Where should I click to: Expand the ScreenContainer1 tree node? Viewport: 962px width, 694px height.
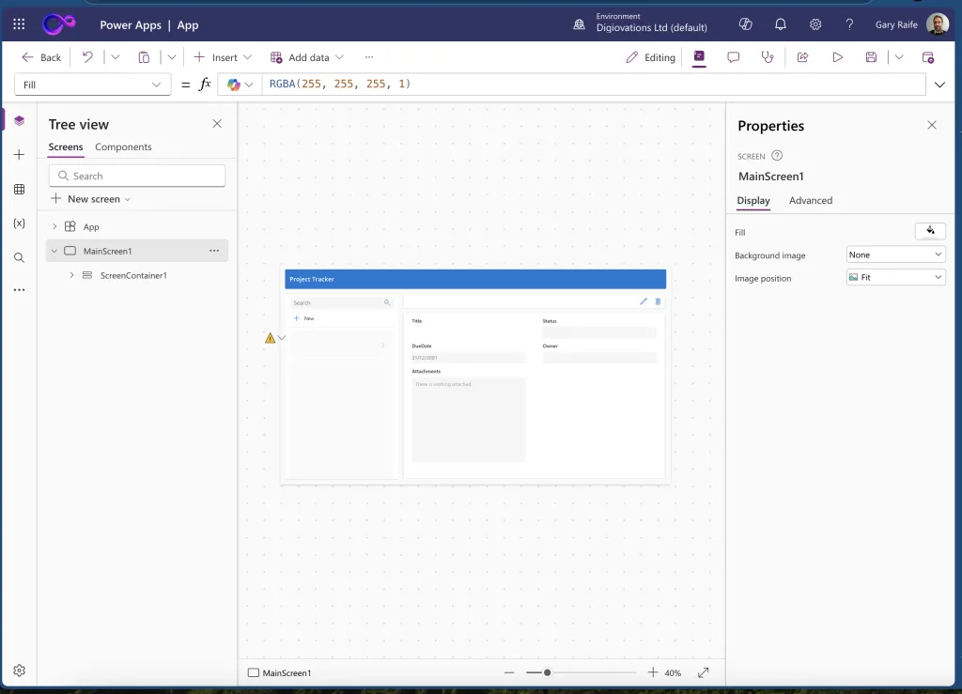[71, 275]
